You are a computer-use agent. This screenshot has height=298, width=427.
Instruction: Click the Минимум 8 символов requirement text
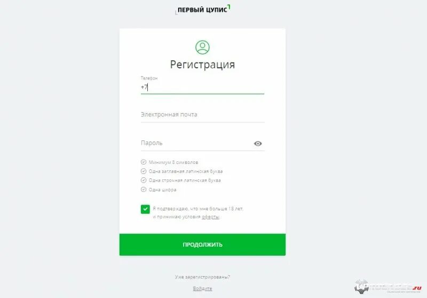click(x=173, y=162)
